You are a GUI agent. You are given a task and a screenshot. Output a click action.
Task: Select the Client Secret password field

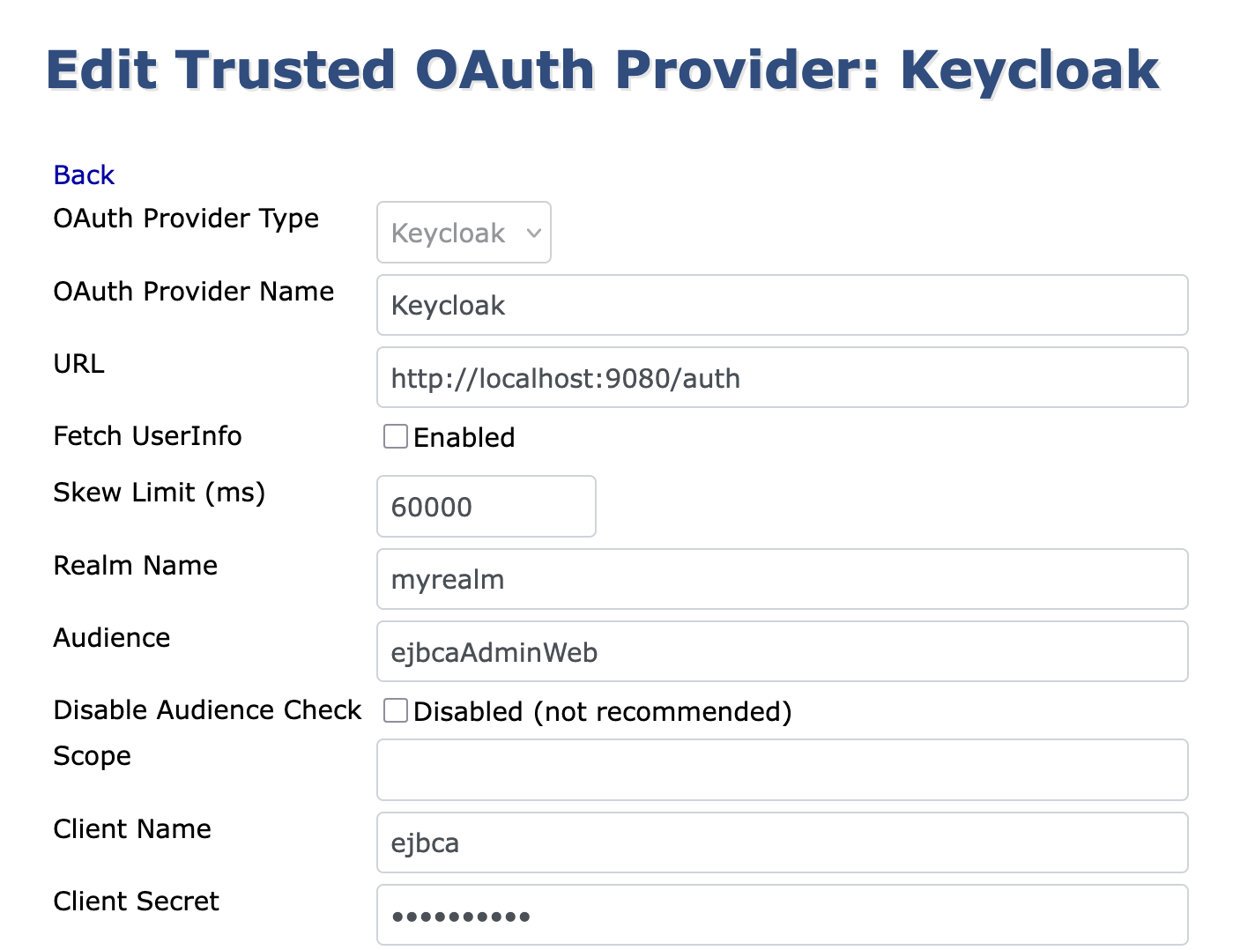click(782, 916)
